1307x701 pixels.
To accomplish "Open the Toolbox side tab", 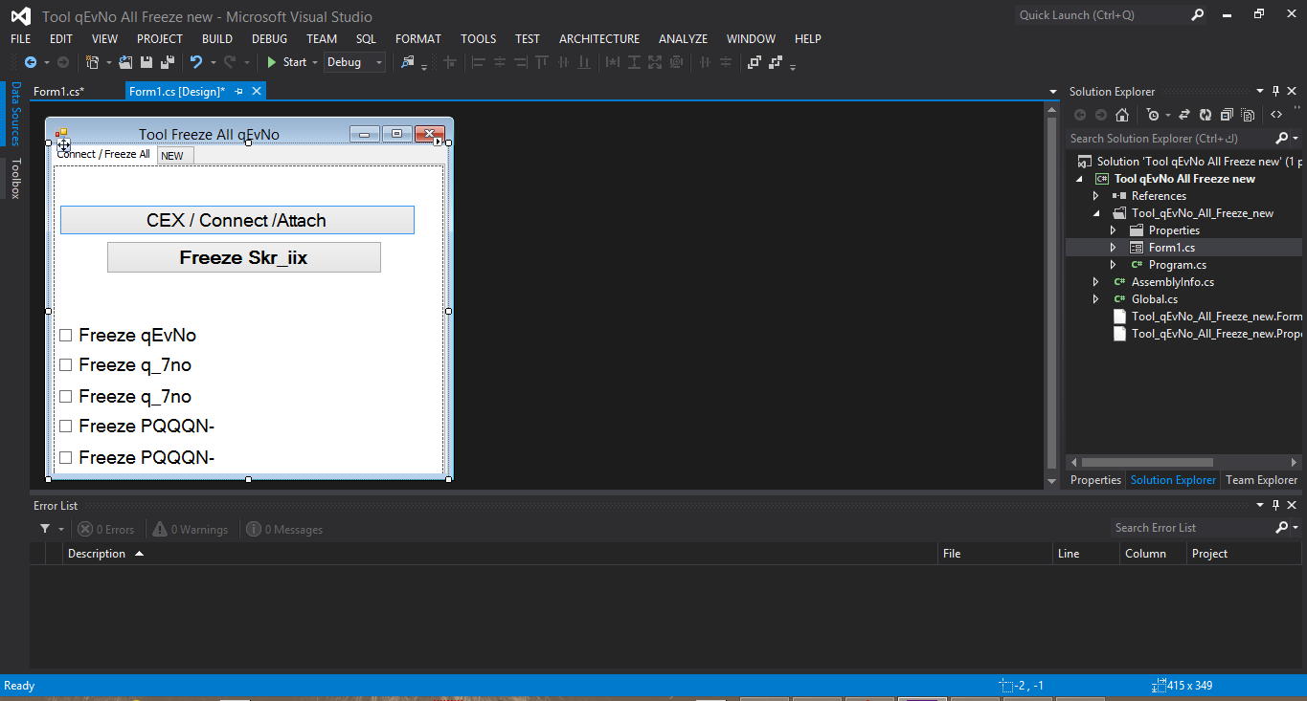I will (x=15, y=178).
